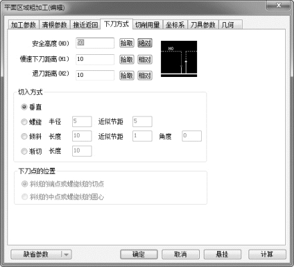Click the H0 tool path preview image

pyautogui.click(x=179, y=59)
